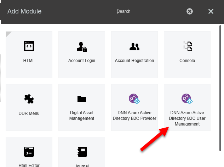The height and width of the screenshot is (167, 224).
Task: Select the HTML module code icon
Action: click(29, 46)
